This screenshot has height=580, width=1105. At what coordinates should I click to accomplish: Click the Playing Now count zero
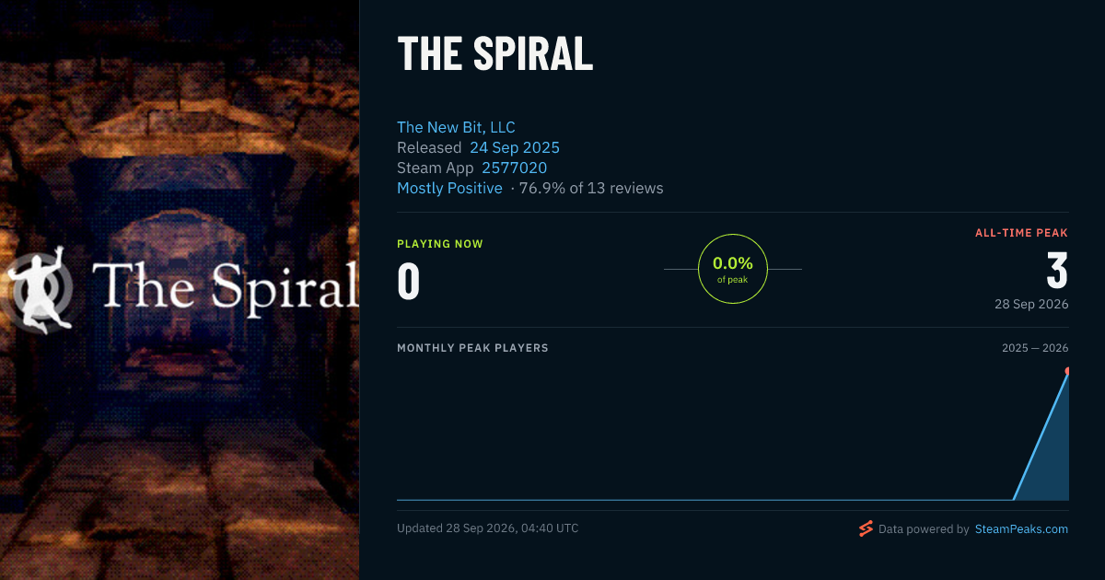(x=409, y=282)
